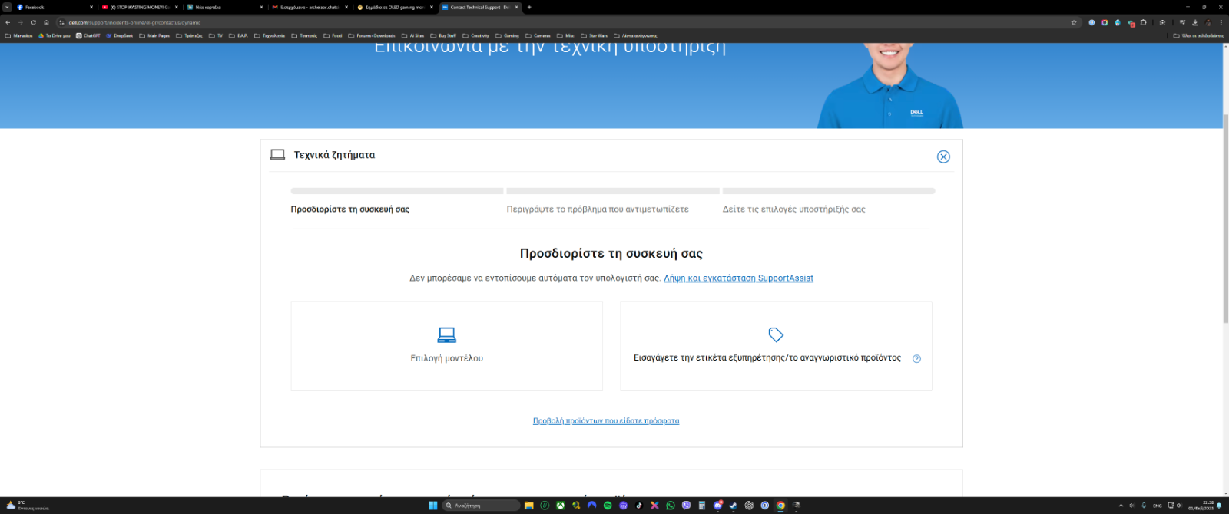Expand the Forums+Downloads bookmark folder
The width and height of the screenshot is (1229, 514).
372,35
